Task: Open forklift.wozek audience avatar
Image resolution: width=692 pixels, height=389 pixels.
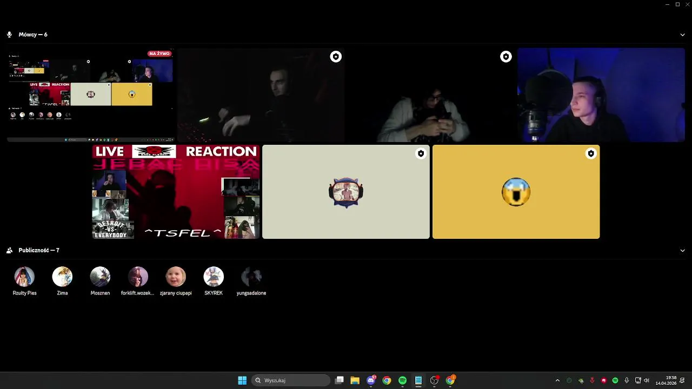Action: coord(138,277)
